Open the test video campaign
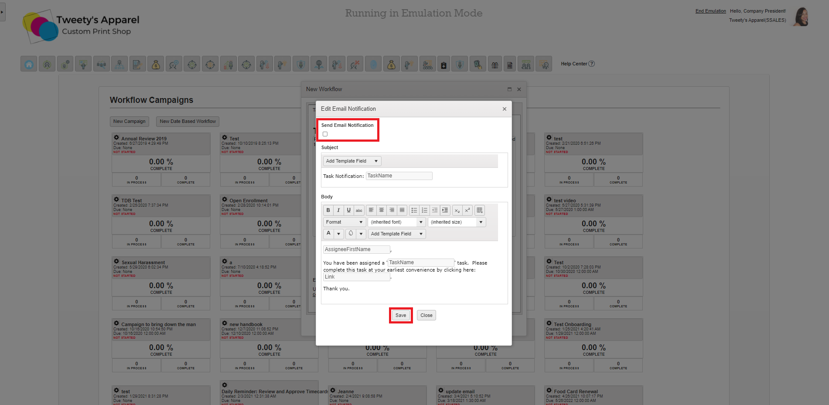The height and width of the screenshot is (405, 829). point(565,201)
